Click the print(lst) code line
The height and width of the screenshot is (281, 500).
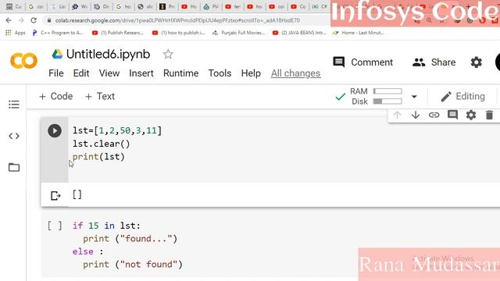coord(98,157)
